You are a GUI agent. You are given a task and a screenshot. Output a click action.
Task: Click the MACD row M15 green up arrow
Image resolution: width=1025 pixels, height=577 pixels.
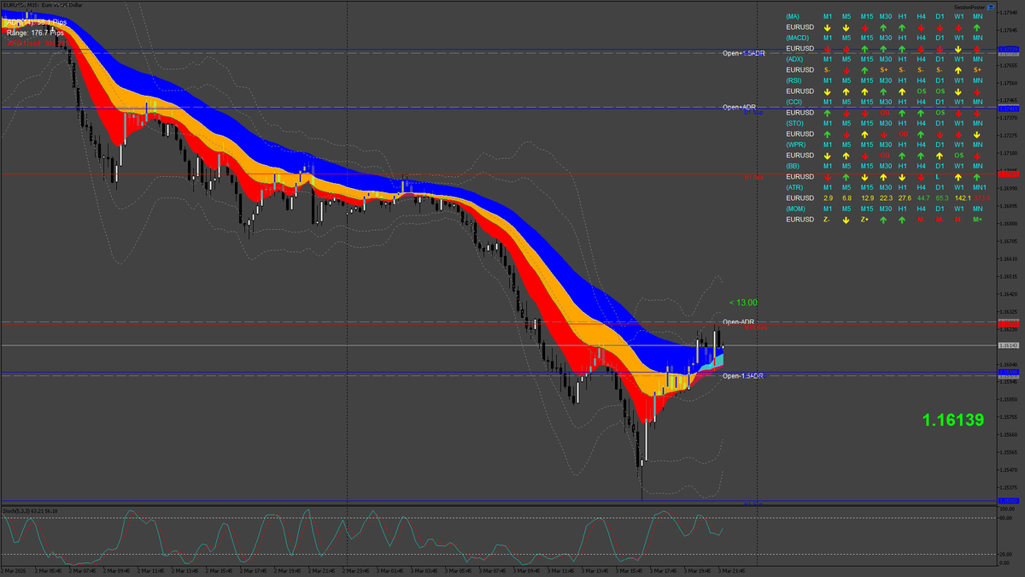point(864,49)
